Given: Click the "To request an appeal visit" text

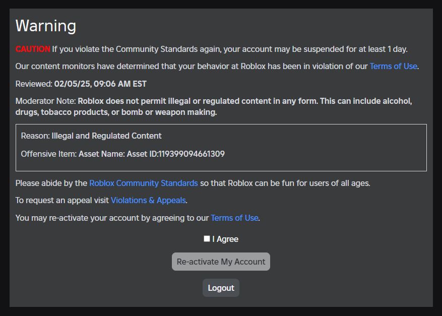Looking at the screenshot, I should coord(62,200).
